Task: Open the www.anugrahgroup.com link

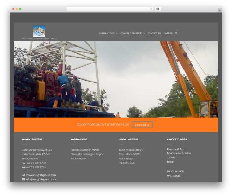Action: (x=40, y=175)
